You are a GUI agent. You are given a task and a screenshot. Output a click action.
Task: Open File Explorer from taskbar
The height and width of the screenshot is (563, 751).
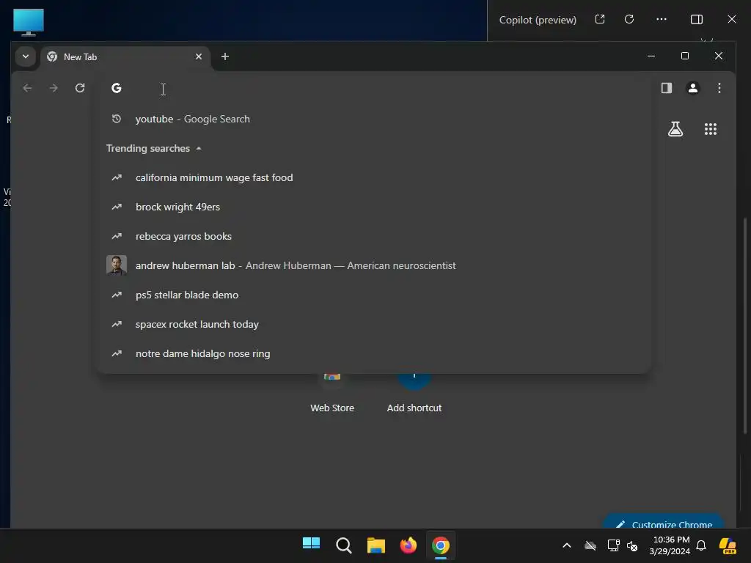tap(376, 545)
